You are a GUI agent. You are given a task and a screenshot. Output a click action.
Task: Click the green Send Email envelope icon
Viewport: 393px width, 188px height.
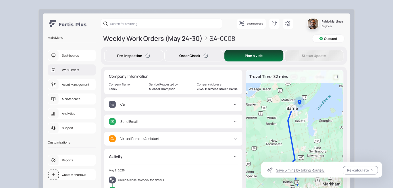coord(112,121)
